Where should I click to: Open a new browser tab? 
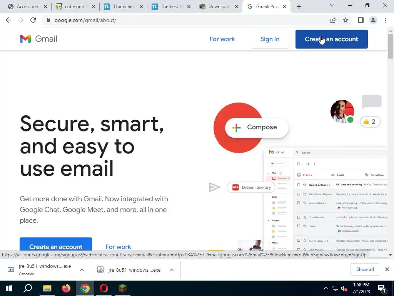299,7
